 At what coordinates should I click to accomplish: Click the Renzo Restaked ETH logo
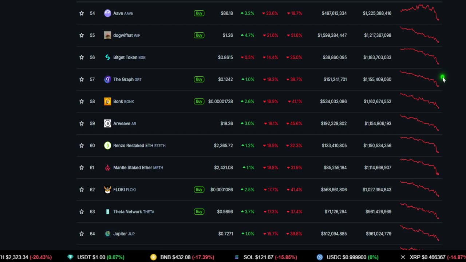click(x=107, y=146)
